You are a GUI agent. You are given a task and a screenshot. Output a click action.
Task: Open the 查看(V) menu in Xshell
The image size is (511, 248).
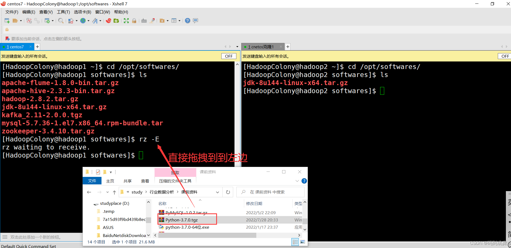pos(45,12)
